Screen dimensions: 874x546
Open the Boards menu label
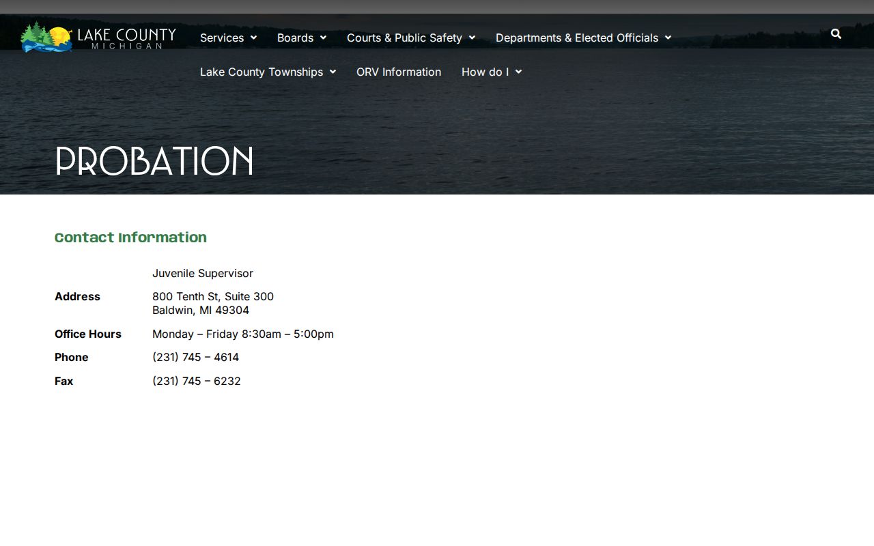pyautogui.click(x=295, y=38)
